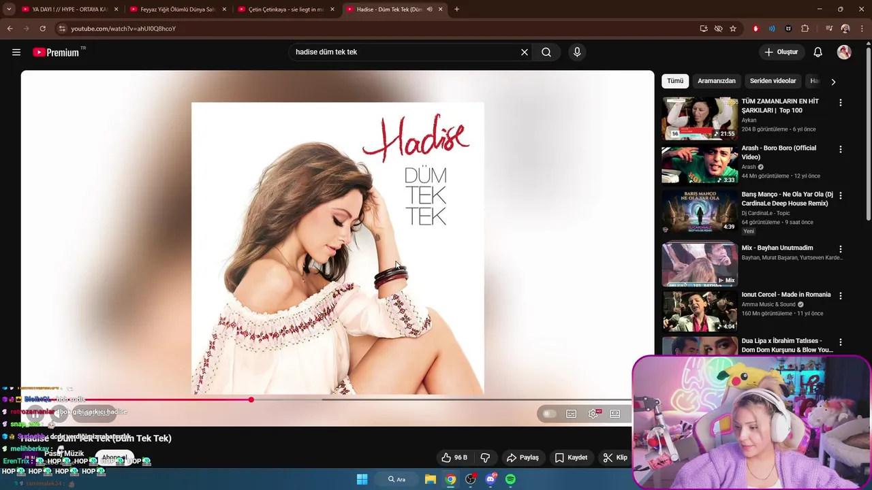Screen dimensions: 872x490
Task: Open the Barış Manço remix thumbnail
Action: click(700, 211)
